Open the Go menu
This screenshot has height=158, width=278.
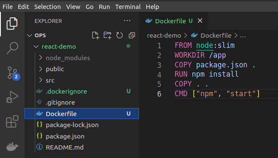89,7
